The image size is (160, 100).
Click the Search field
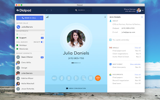point(80,10)
